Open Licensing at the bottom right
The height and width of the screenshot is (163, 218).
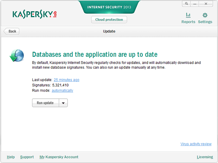[205, 157]
